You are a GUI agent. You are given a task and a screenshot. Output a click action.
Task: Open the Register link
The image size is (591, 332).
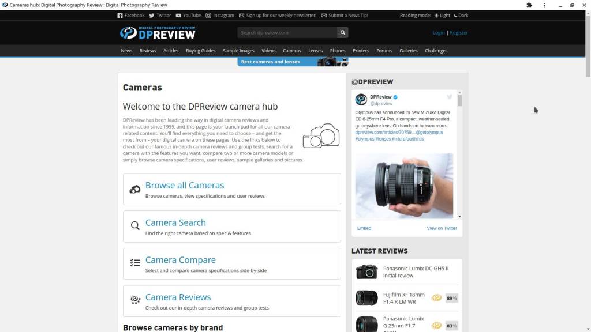(x=459, y=33)
